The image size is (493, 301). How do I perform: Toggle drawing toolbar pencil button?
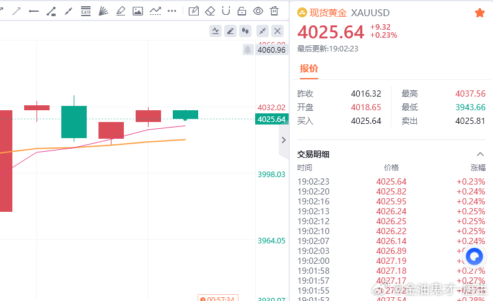[x=230, y=31]
